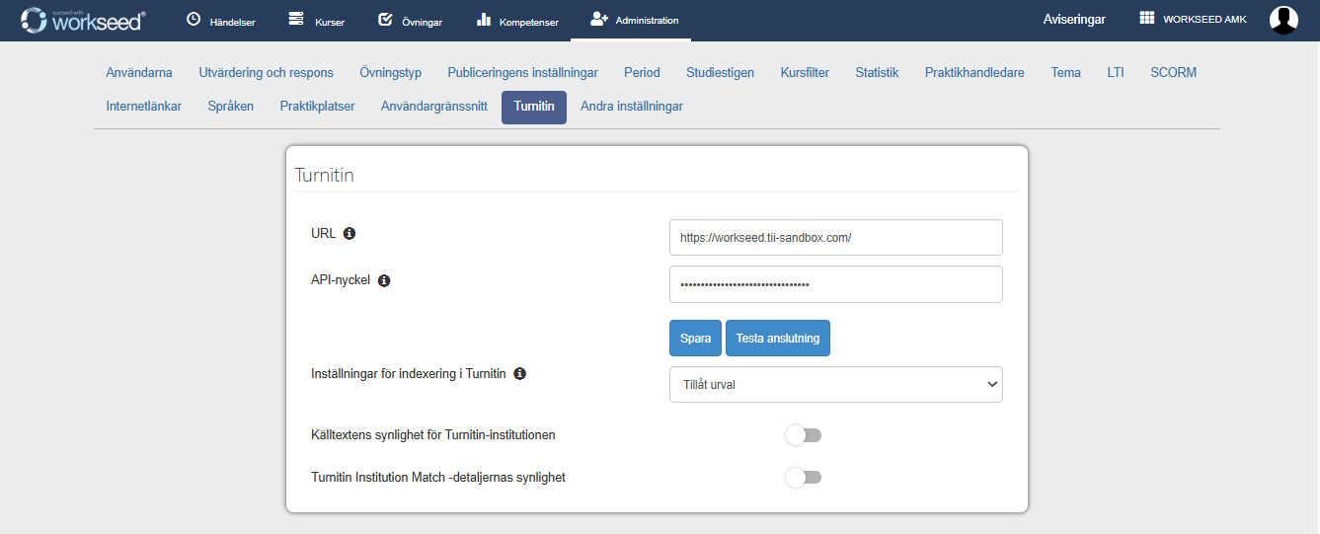Click the Workseed logo
Viewport: 1320px width, 534px height.
click(82, 19)
